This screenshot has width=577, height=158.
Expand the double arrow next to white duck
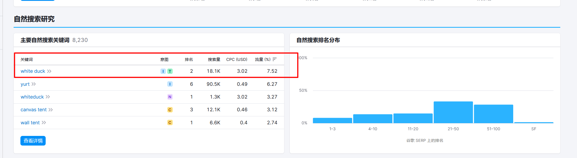(49, 71)
